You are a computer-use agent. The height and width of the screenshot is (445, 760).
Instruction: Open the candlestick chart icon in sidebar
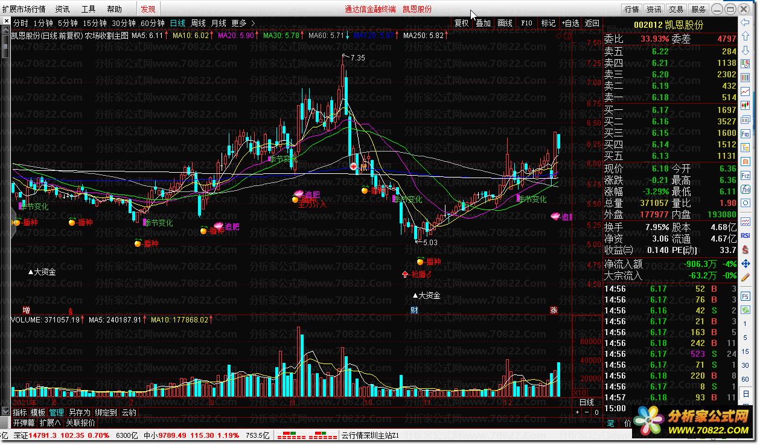click(x=746, y=106)
